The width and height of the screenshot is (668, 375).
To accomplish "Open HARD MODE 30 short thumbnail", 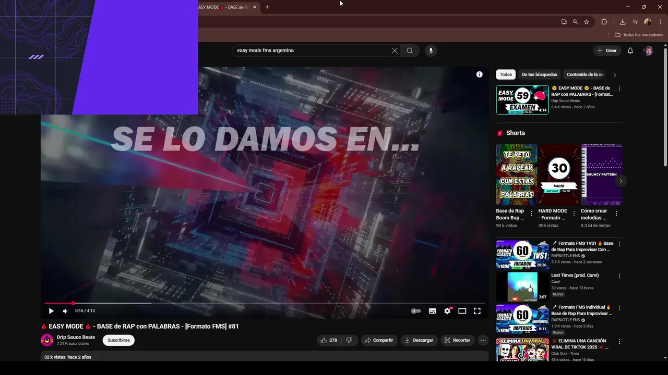I will pyautogui.click(x=559, y=174).
